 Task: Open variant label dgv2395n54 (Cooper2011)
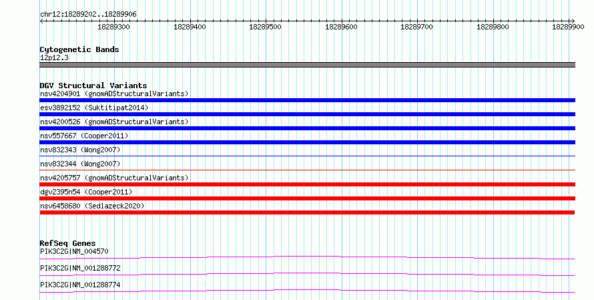click(x=86, y=192)
